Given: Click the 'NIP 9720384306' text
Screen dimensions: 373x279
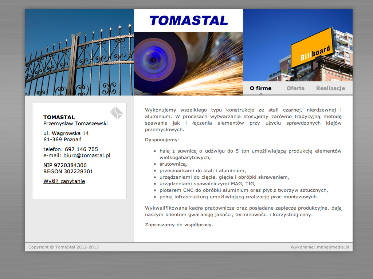Looking at the screenshot, I should coord(65,165).
